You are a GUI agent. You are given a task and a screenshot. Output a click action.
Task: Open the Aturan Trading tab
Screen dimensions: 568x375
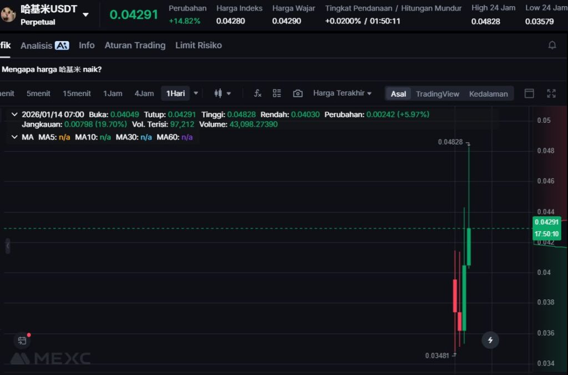point(135,46)
